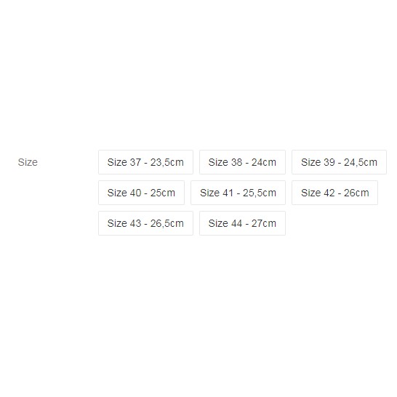Pick the 25cm length size
The width and height of the screenshot is (397, 397).
pyautogui.click(x=141, y=193)
